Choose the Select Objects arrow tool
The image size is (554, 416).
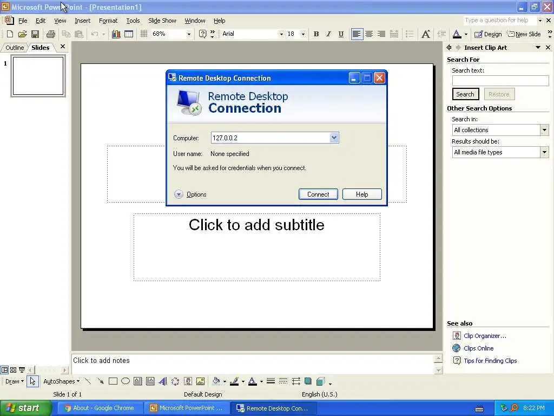32,381
